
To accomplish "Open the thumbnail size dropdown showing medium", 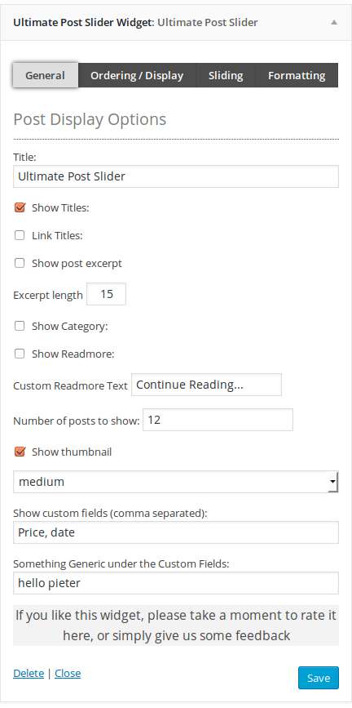I will (176, 482).
